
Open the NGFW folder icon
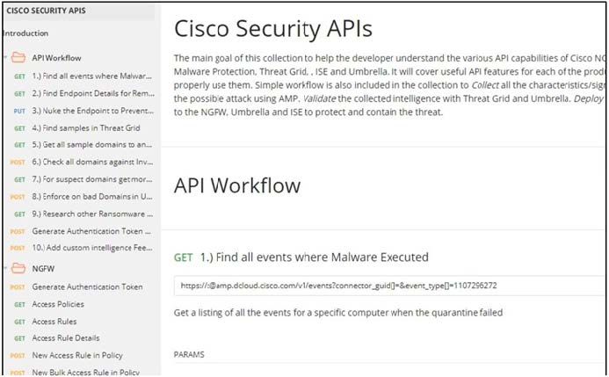point(19,271)
